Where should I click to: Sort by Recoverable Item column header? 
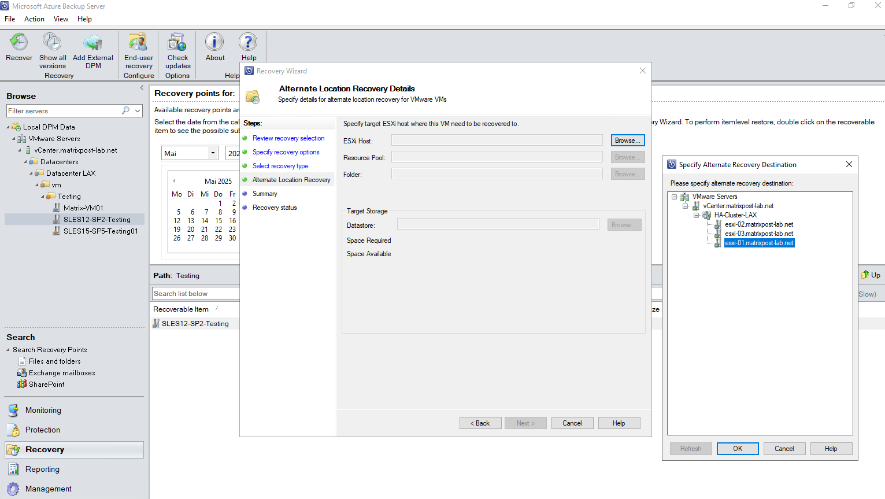click(x=181, y=309)
